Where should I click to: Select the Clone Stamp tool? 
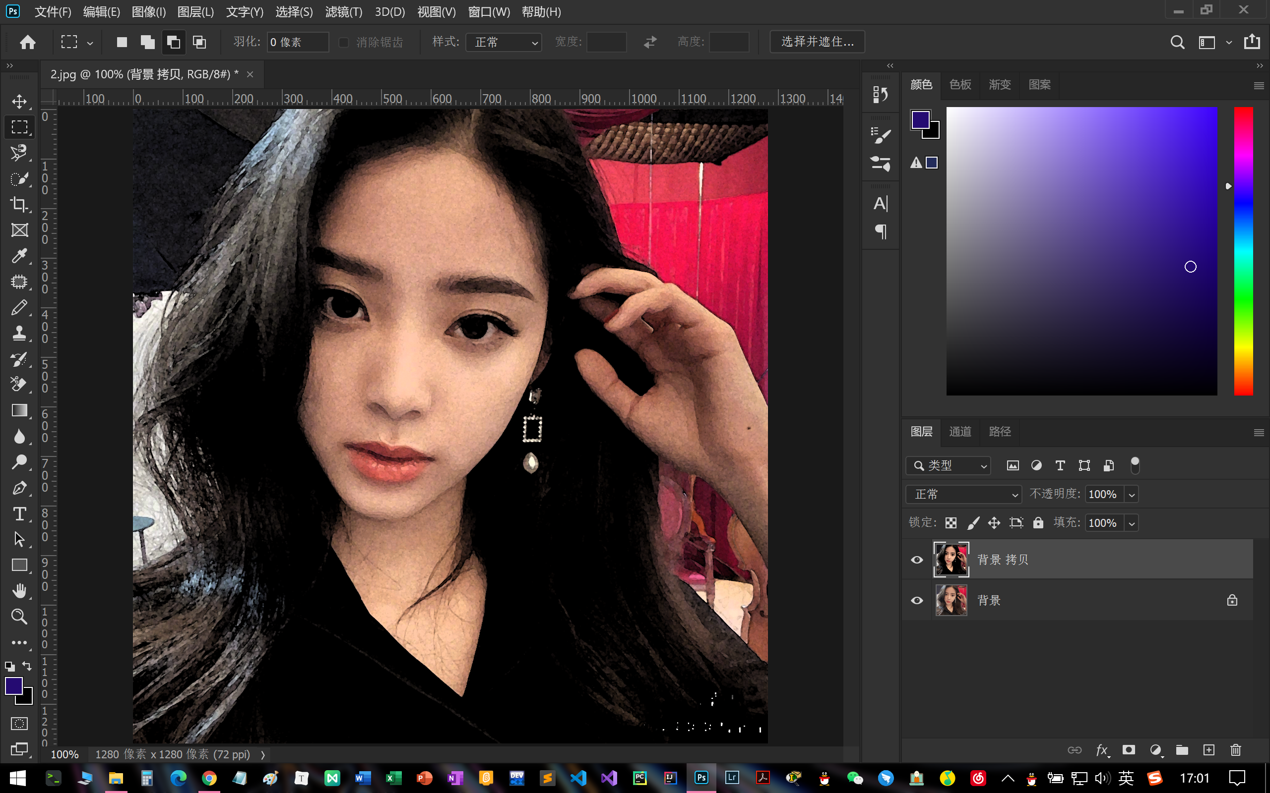click(x=19, y=333)
